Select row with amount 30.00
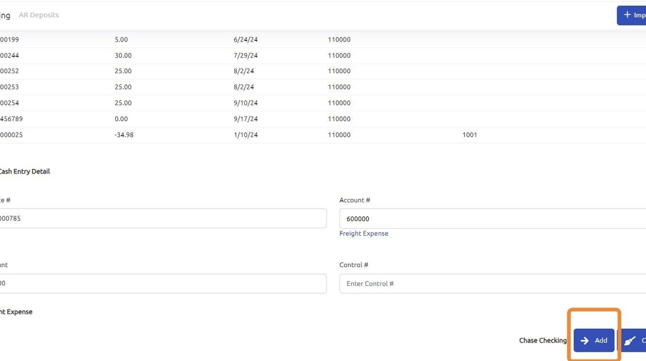Viewport: 646px width, 361px height. [323, 55]
